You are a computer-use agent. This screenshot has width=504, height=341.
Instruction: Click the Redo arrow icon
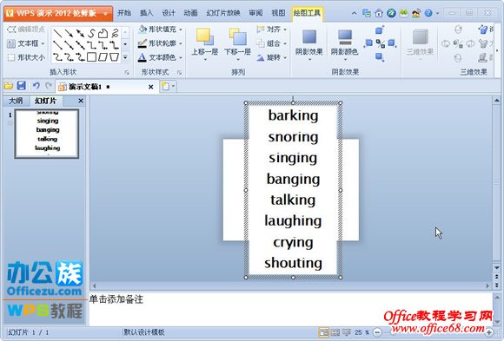48,86
